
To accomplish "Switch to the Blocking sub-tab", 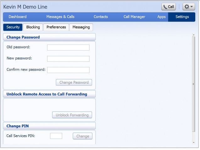I will (x=33, y=27).
